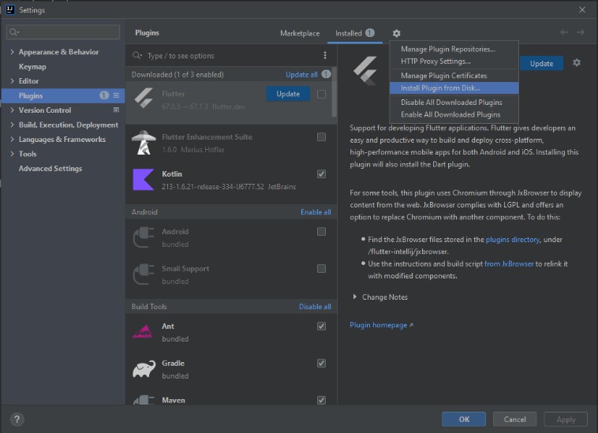This screenshot has height=433, width=598.
Task: Check the Android plugin checkbox
Action: coord(322,231)
